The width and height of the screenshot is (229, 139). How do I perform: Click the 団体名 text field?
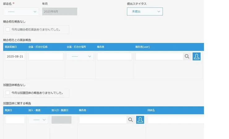tap(175, 120)
